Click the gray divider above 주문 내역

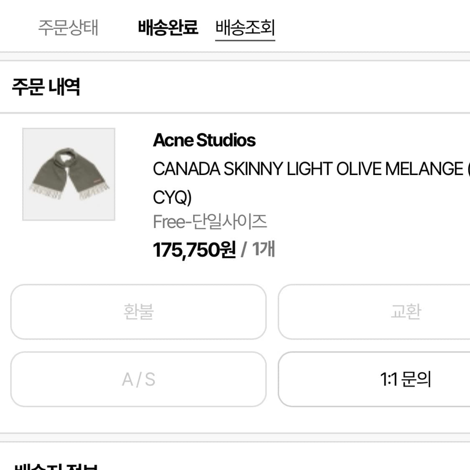coord(235,56)
